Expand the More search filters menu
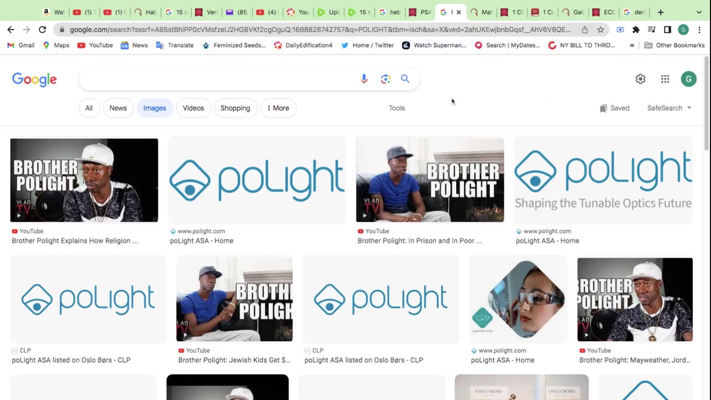Screen dimensions: 711x400 [x=278, y=108]
